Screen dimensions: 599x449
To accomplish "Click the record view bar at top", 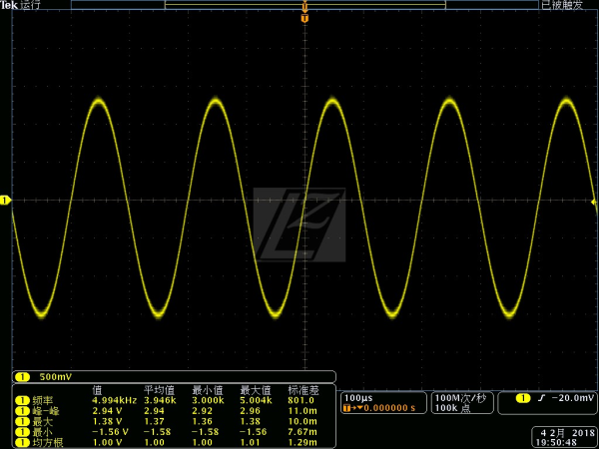I will [304, 5].
